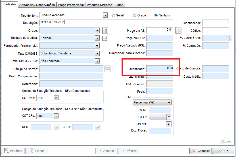Click into the Quantidade input field
236x157 pixels.
pyautogui.click(x=160, y=69)
